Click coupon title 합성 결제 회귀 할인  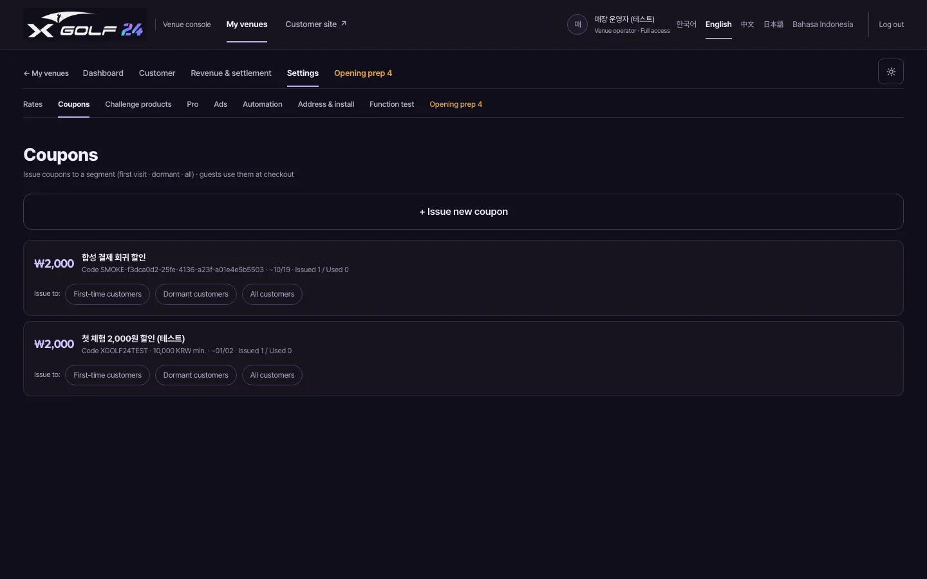[114, 257]
